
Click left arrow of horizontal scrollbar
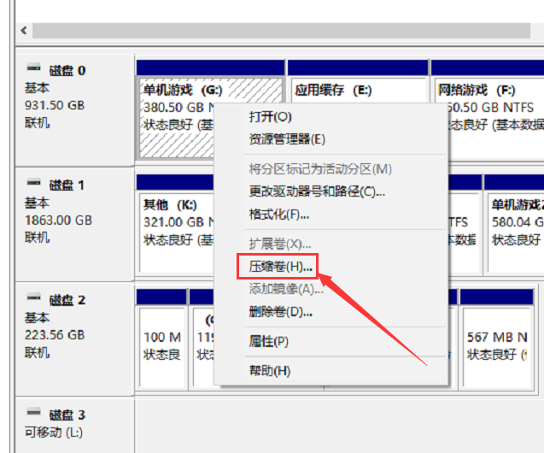pos(24,31)
